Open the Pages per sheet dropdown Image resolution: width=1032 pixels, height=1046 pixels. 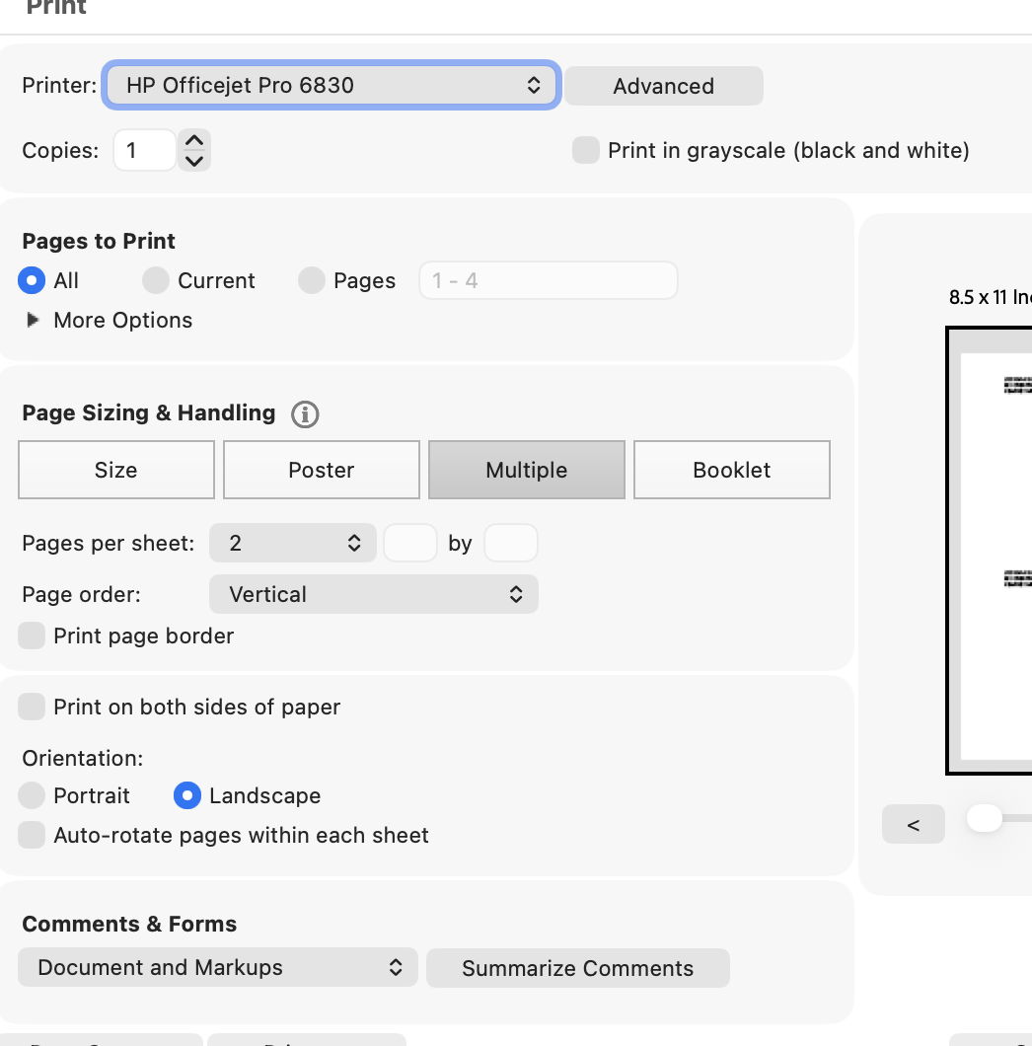pyautogui.click(x=293, y=543)
